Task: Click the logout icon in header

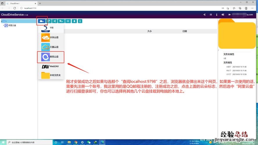Action: coord(229,14)
